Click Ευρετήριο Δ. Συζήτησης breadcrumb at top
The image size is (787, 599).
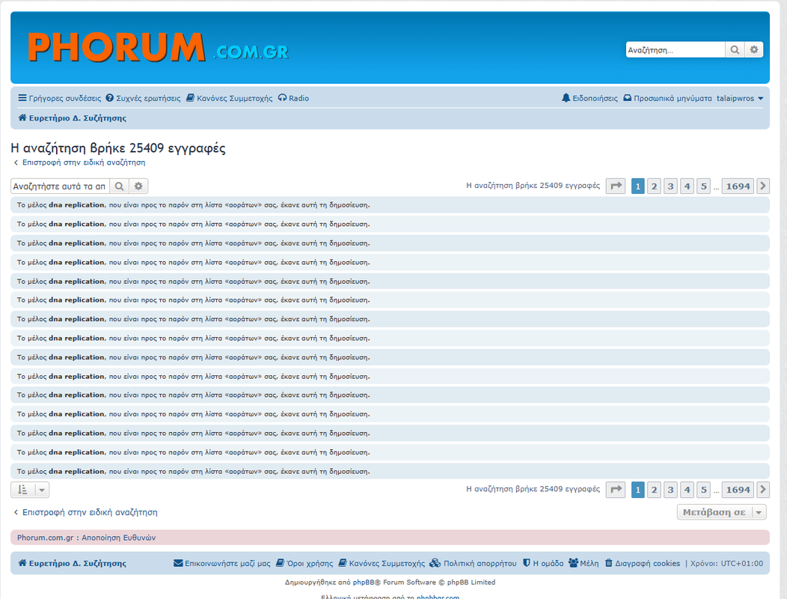tap(73, 118)
